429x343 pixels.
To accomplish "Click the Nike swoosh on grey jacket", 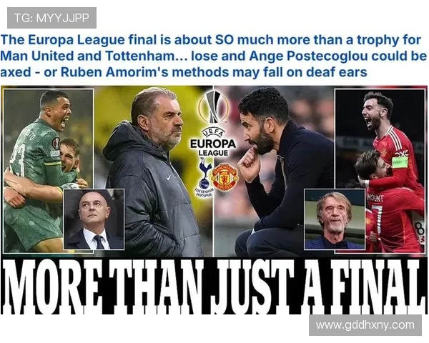I will (169, 177).
